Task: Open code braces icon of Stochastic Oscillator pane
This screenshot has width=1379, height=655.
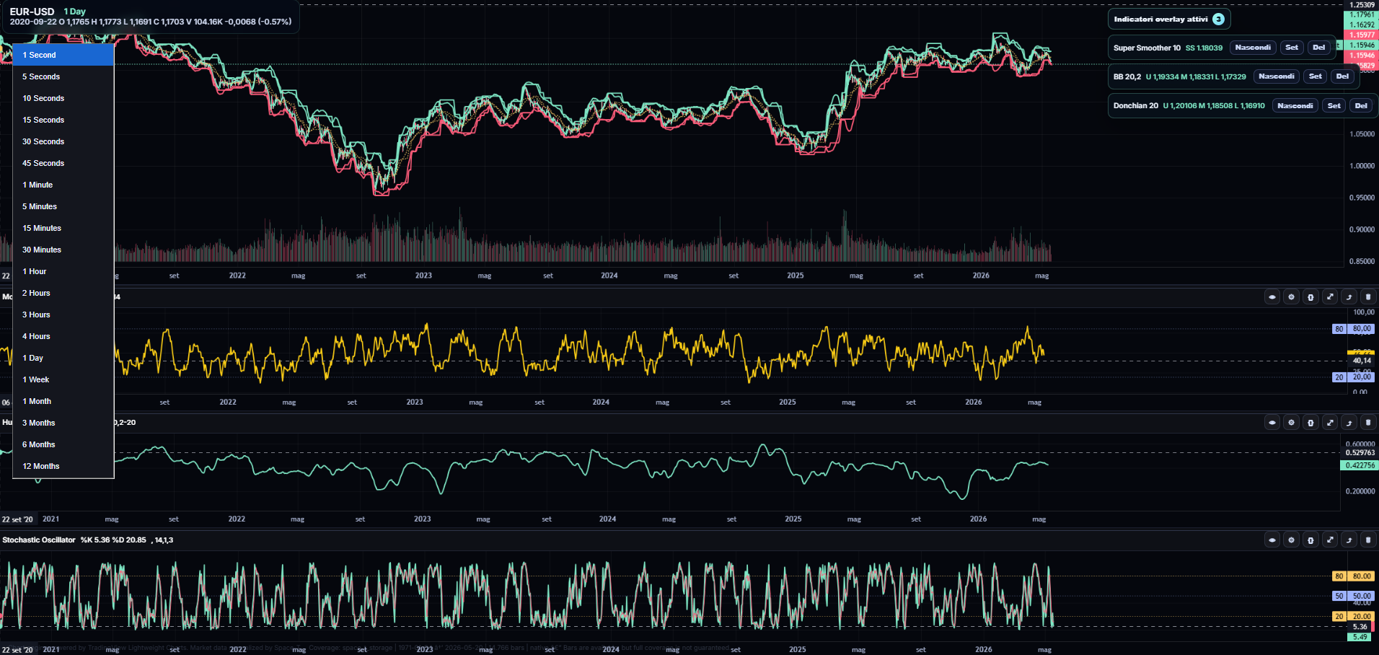Action: tap(1311, 540)
